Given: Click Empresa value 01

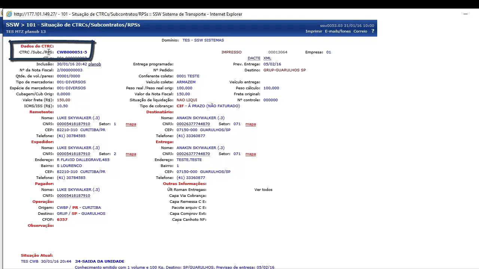Looking at the screenshot, I should click(x=329, y=52).
